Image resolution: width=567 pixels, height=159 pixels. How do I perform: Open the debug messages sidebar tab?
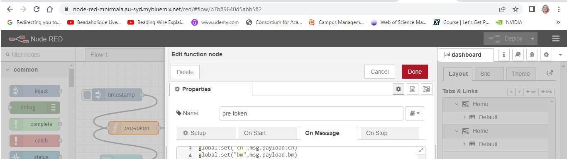[x=532, y=55]
